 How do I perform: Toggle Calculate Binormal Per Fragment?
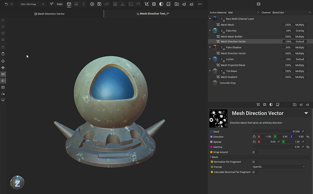[x=254, y=172]
